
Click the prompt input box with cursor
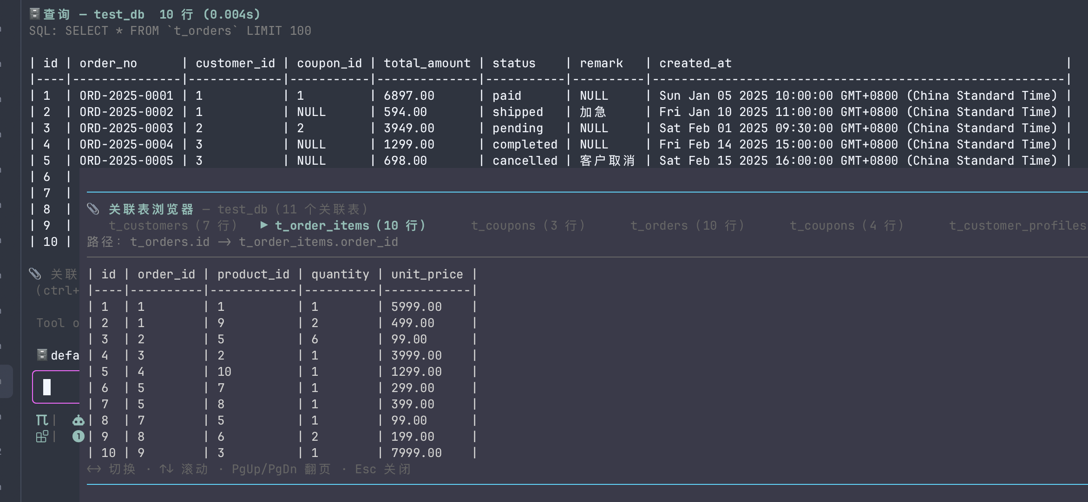point(56,387)
